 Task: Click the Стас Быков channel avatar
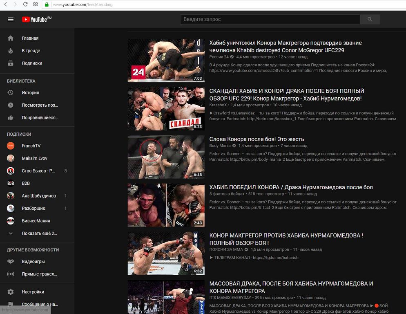pos(11,170)
